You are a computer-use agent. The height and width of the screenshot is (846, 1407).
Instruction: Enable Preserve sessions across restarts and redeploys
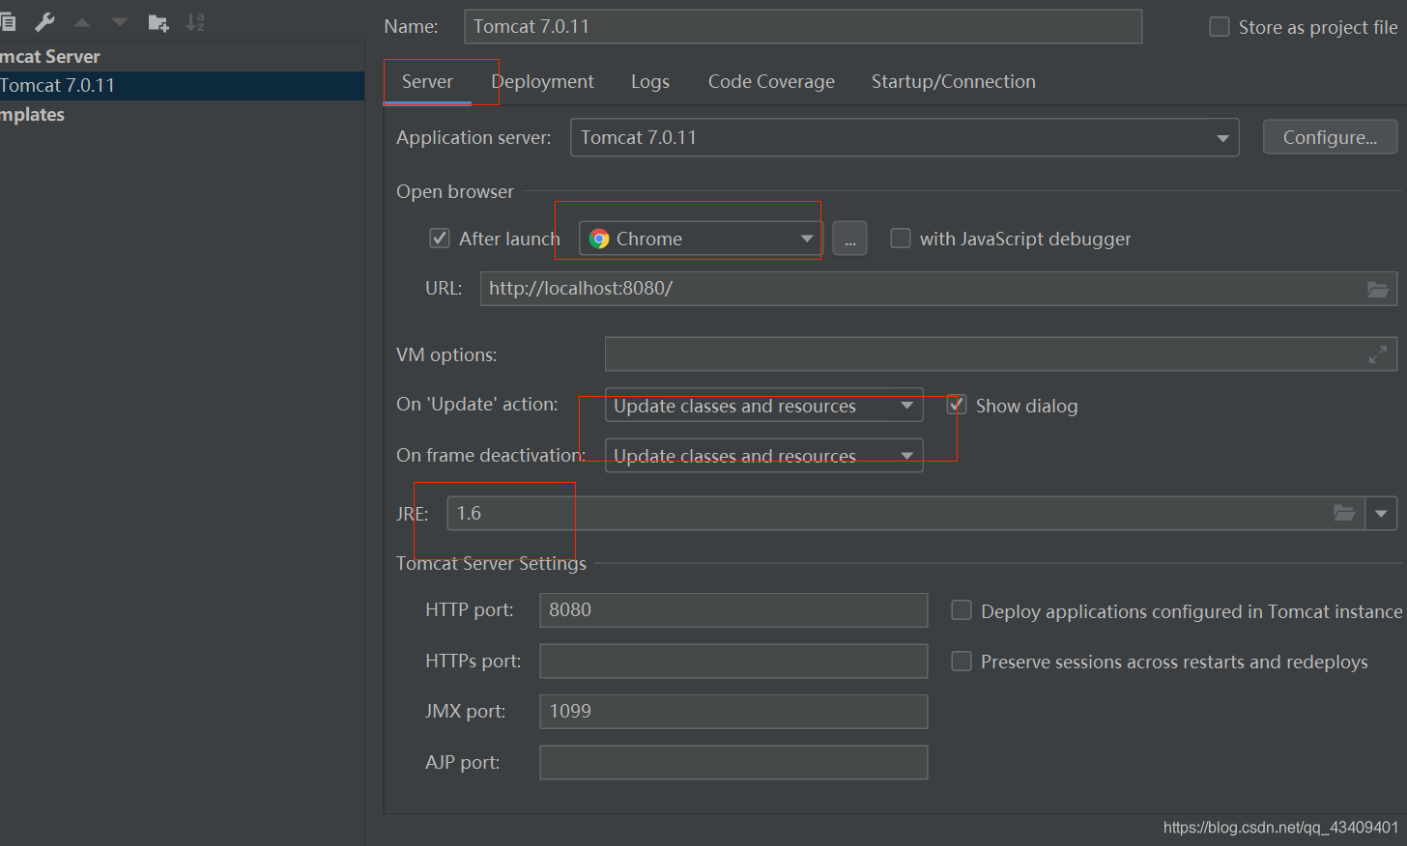tap(962, 661)
